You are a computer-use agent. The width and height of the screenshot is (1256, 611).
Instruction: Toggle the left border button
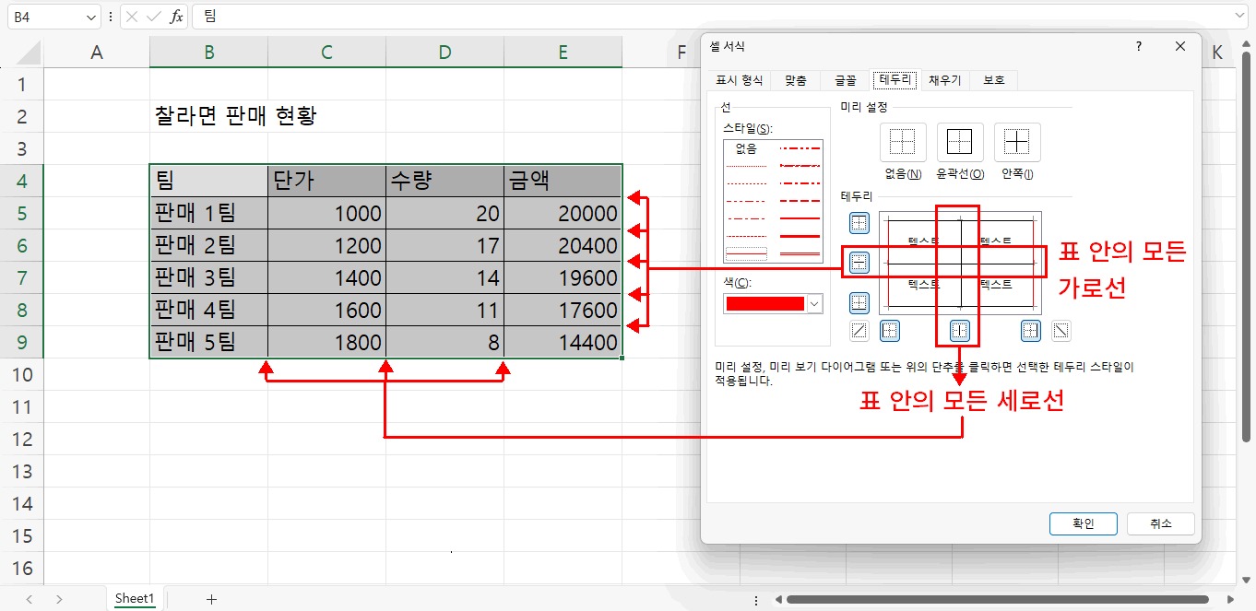890,330
